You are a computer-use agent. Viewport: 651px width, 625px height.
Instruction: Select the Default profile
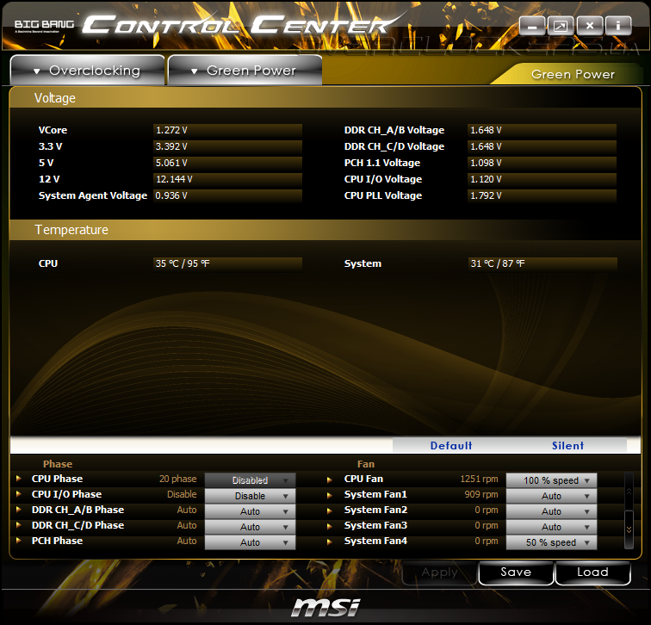tap(451, 445)
